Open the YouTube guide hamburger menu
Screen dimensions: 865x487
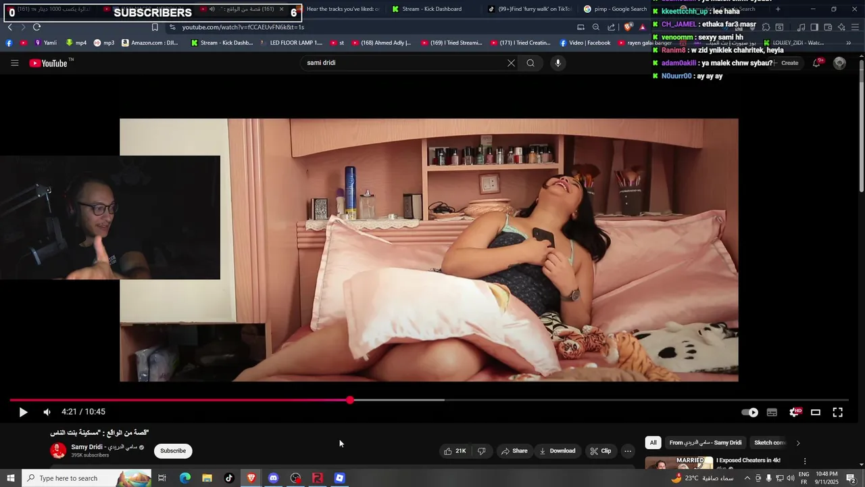14,63
